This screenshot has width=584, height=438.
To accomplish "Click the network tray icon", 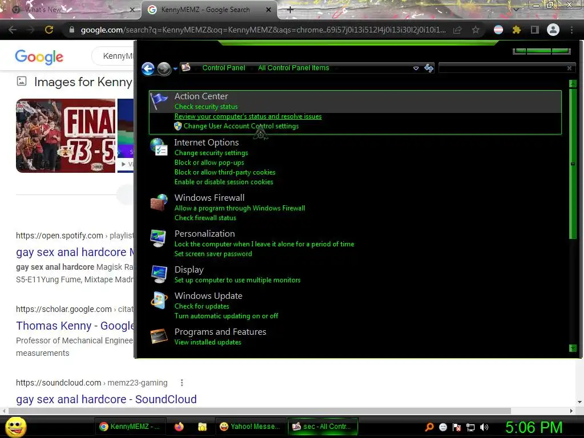I will (x=471, y=427).
